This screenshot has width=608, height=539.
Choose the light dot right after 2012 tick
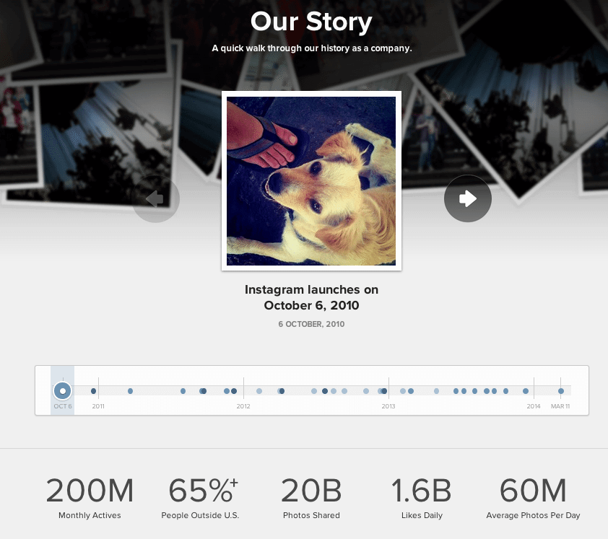point(259,391)
